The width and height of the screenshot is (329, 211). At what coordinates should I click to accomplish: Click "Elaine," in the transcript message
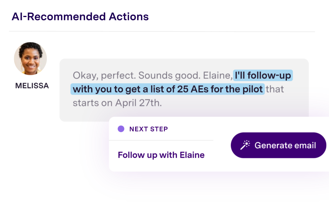(217, 76)
